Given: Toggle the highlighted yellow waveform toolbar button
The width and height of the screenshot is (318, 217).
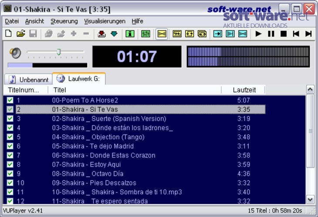Looking at the screenshot, I should pos(162,34).
